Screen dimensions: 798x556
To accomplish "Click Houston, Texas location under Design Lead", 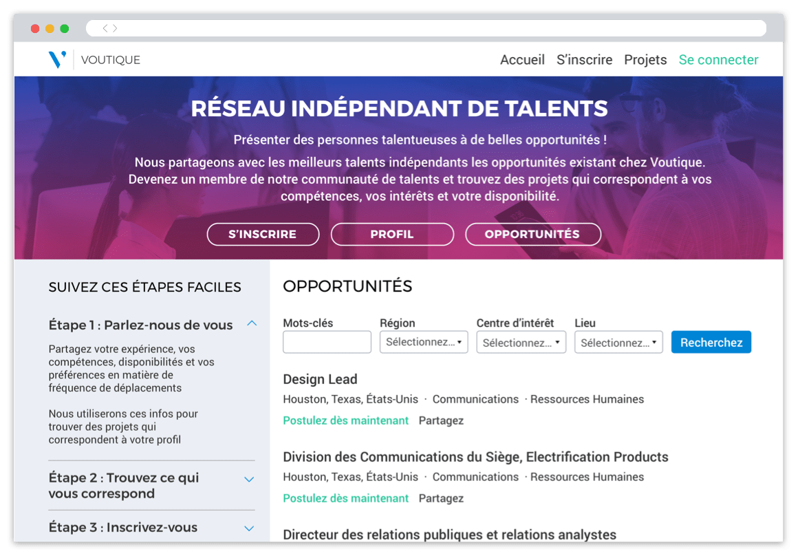I will click(x=351, y=399).
